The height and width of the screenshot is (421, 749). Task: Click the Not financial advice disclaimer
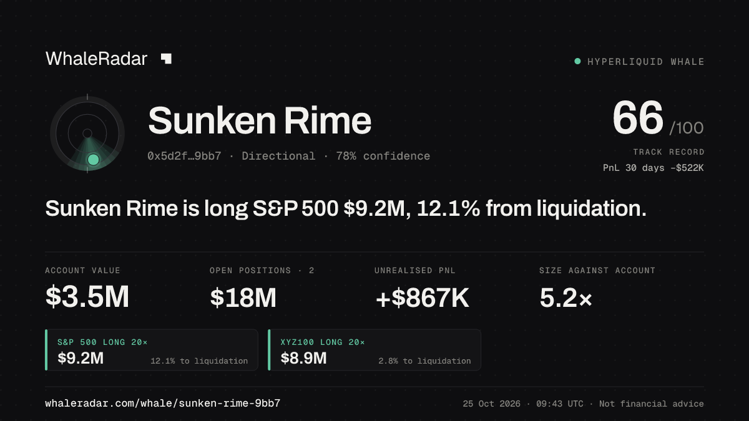(x=652, y=404)
